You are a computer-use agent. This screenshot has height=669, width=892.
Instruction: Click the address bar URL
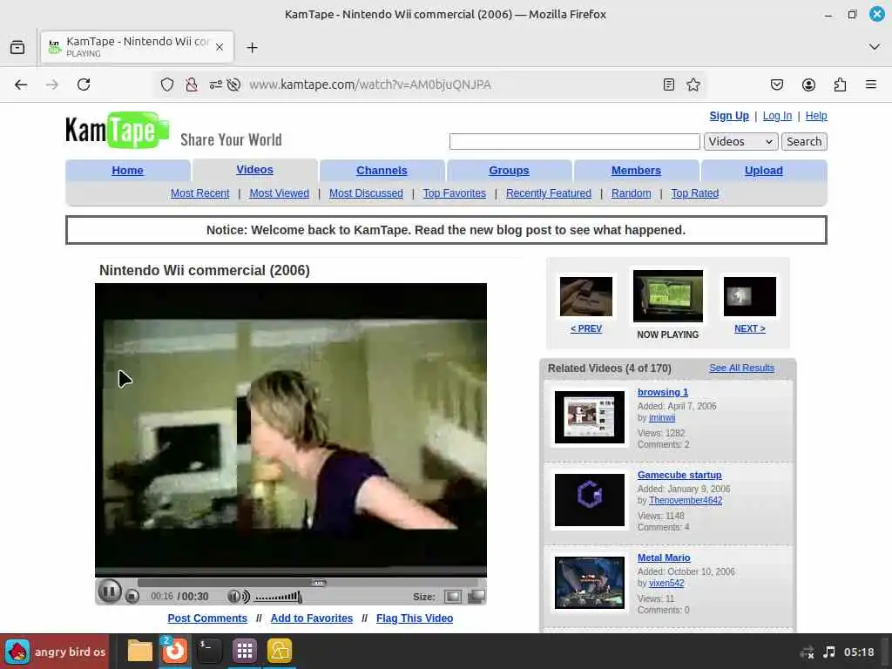(369, 84)
